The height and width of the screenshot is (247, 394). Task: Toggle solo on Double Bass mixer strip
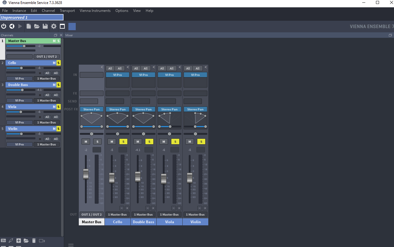click(149, 141)
